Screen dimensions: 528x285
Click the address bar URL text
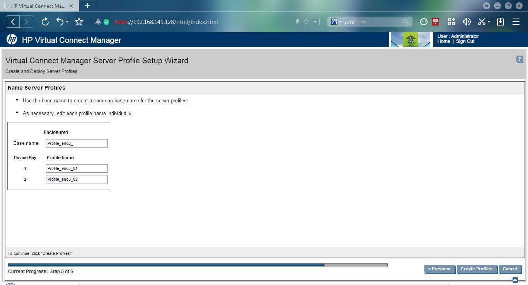tap(166, 22)
